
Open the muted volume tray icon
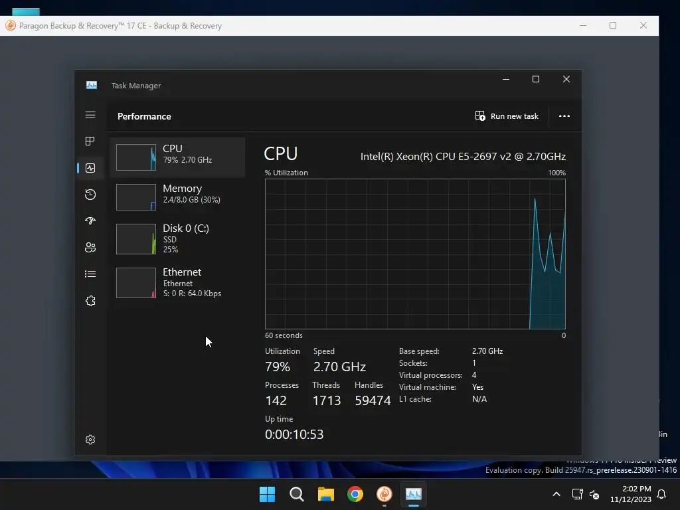pyautogui.click(x=594, y=494)
